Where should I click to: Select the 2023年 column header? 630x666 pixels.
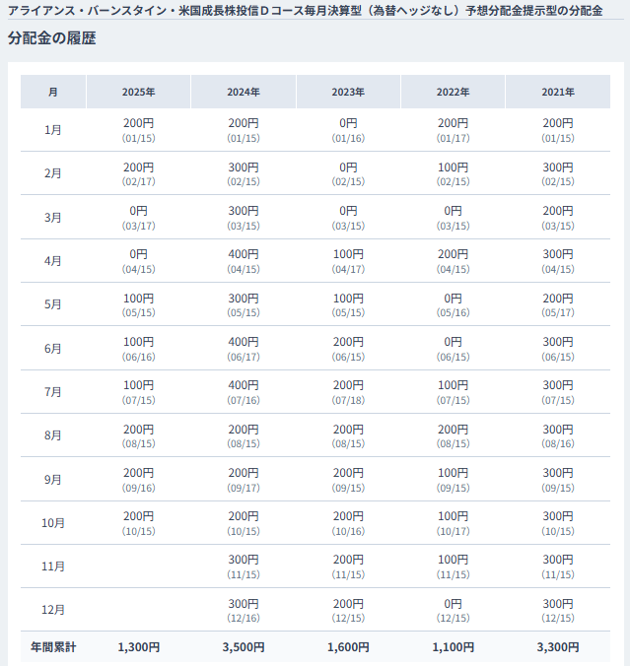(348, 92)
